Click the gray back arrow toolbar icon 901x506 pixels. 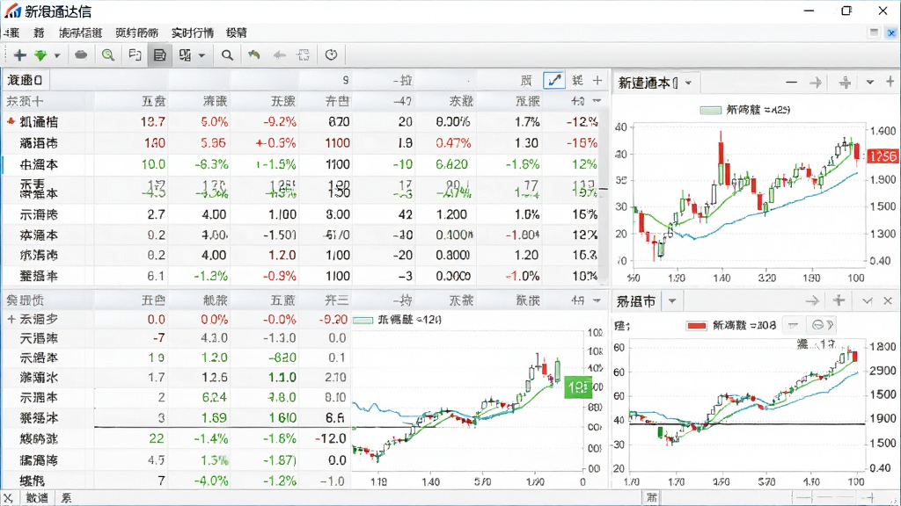[280, 55]
